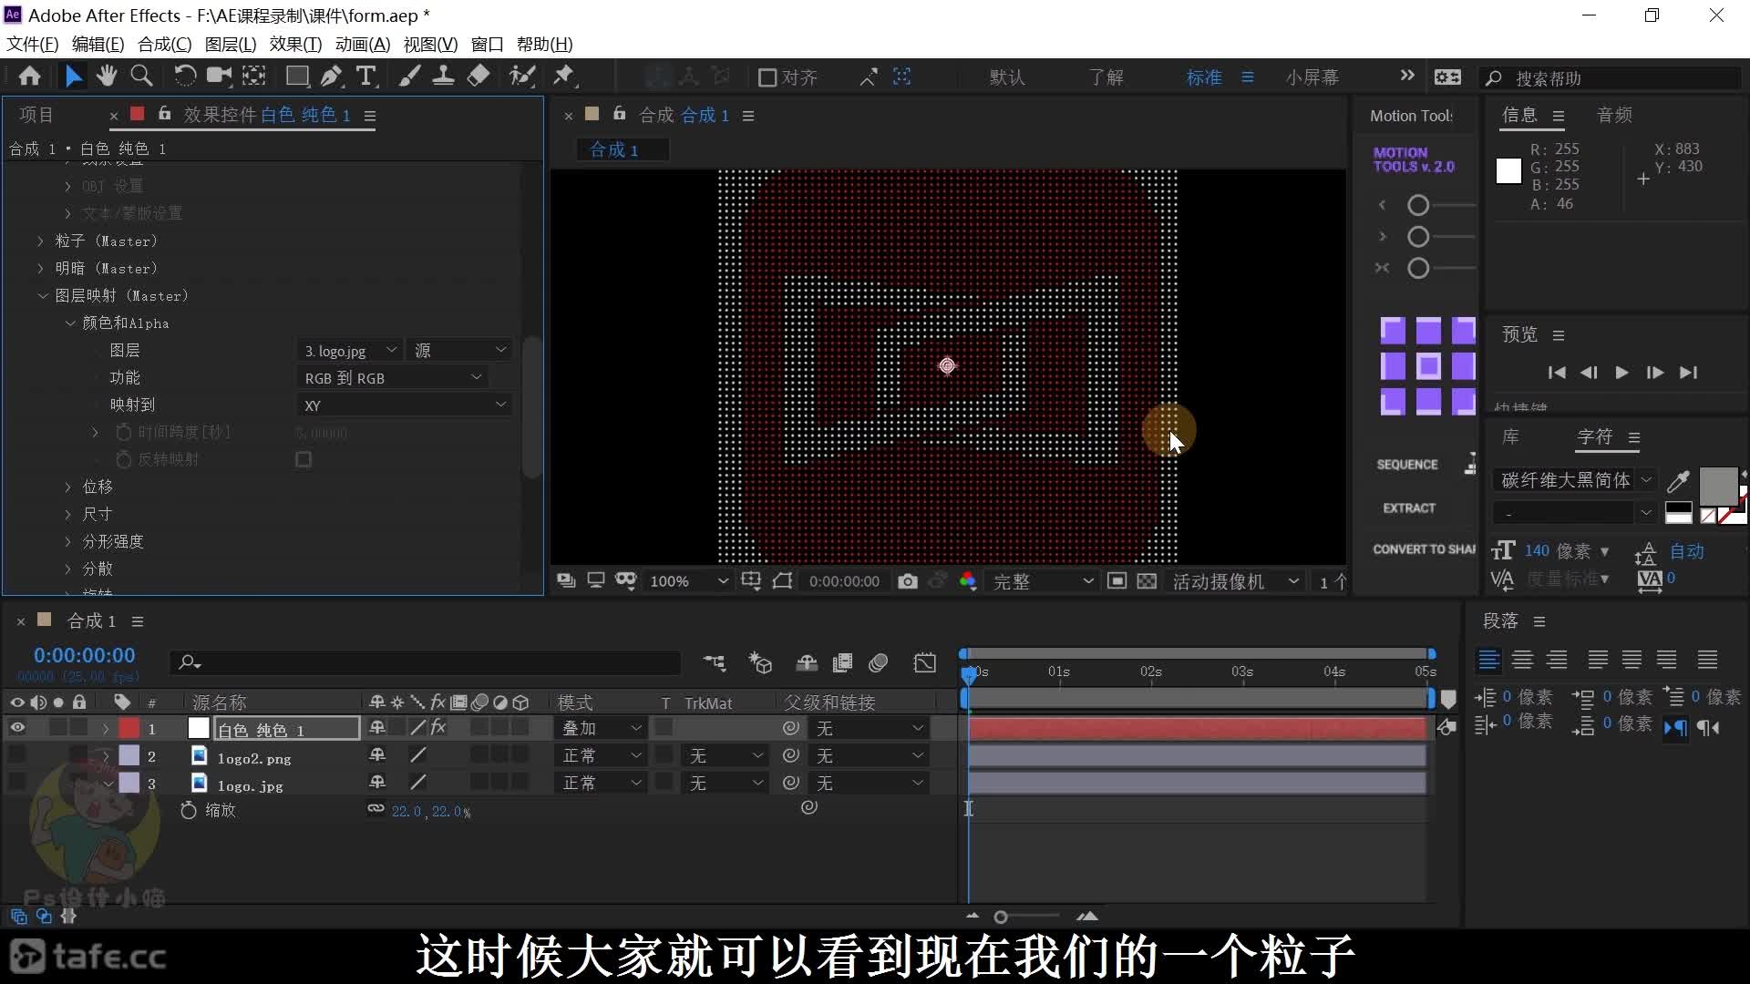The width and height of the screenshot is (1750, 984).
Task: Click the gray fill color swatch
Action: (x=1718, y=487)
